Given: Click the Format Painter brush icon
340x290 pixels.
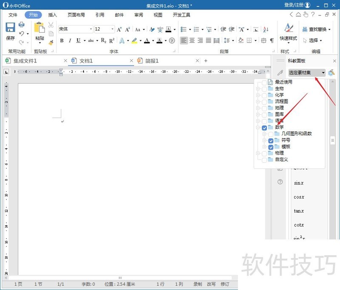Looking at the screenshot, I should coord(51,43).
